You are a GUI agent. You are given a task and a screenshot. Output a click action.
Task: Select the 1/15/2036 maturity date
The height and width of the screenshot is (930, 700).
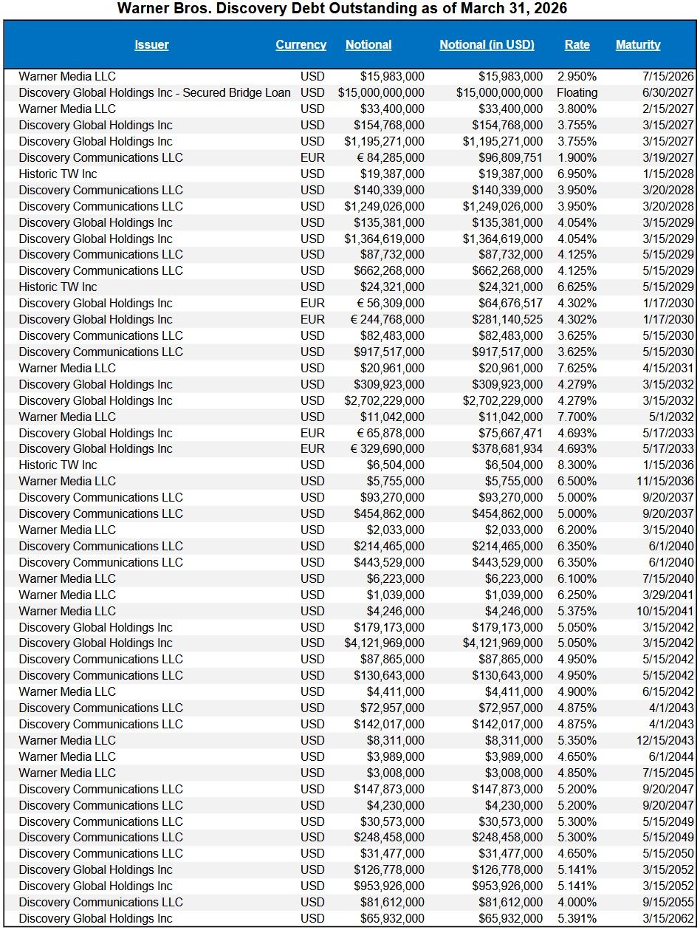669,465
